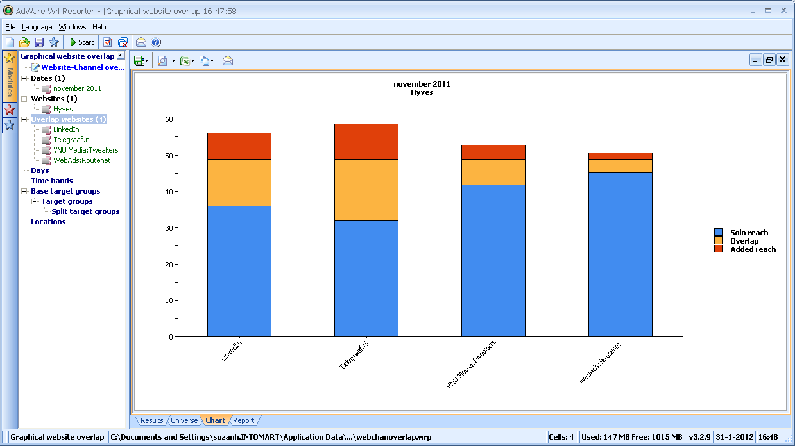Save the report with the blue floppy icon

point(39,42)
